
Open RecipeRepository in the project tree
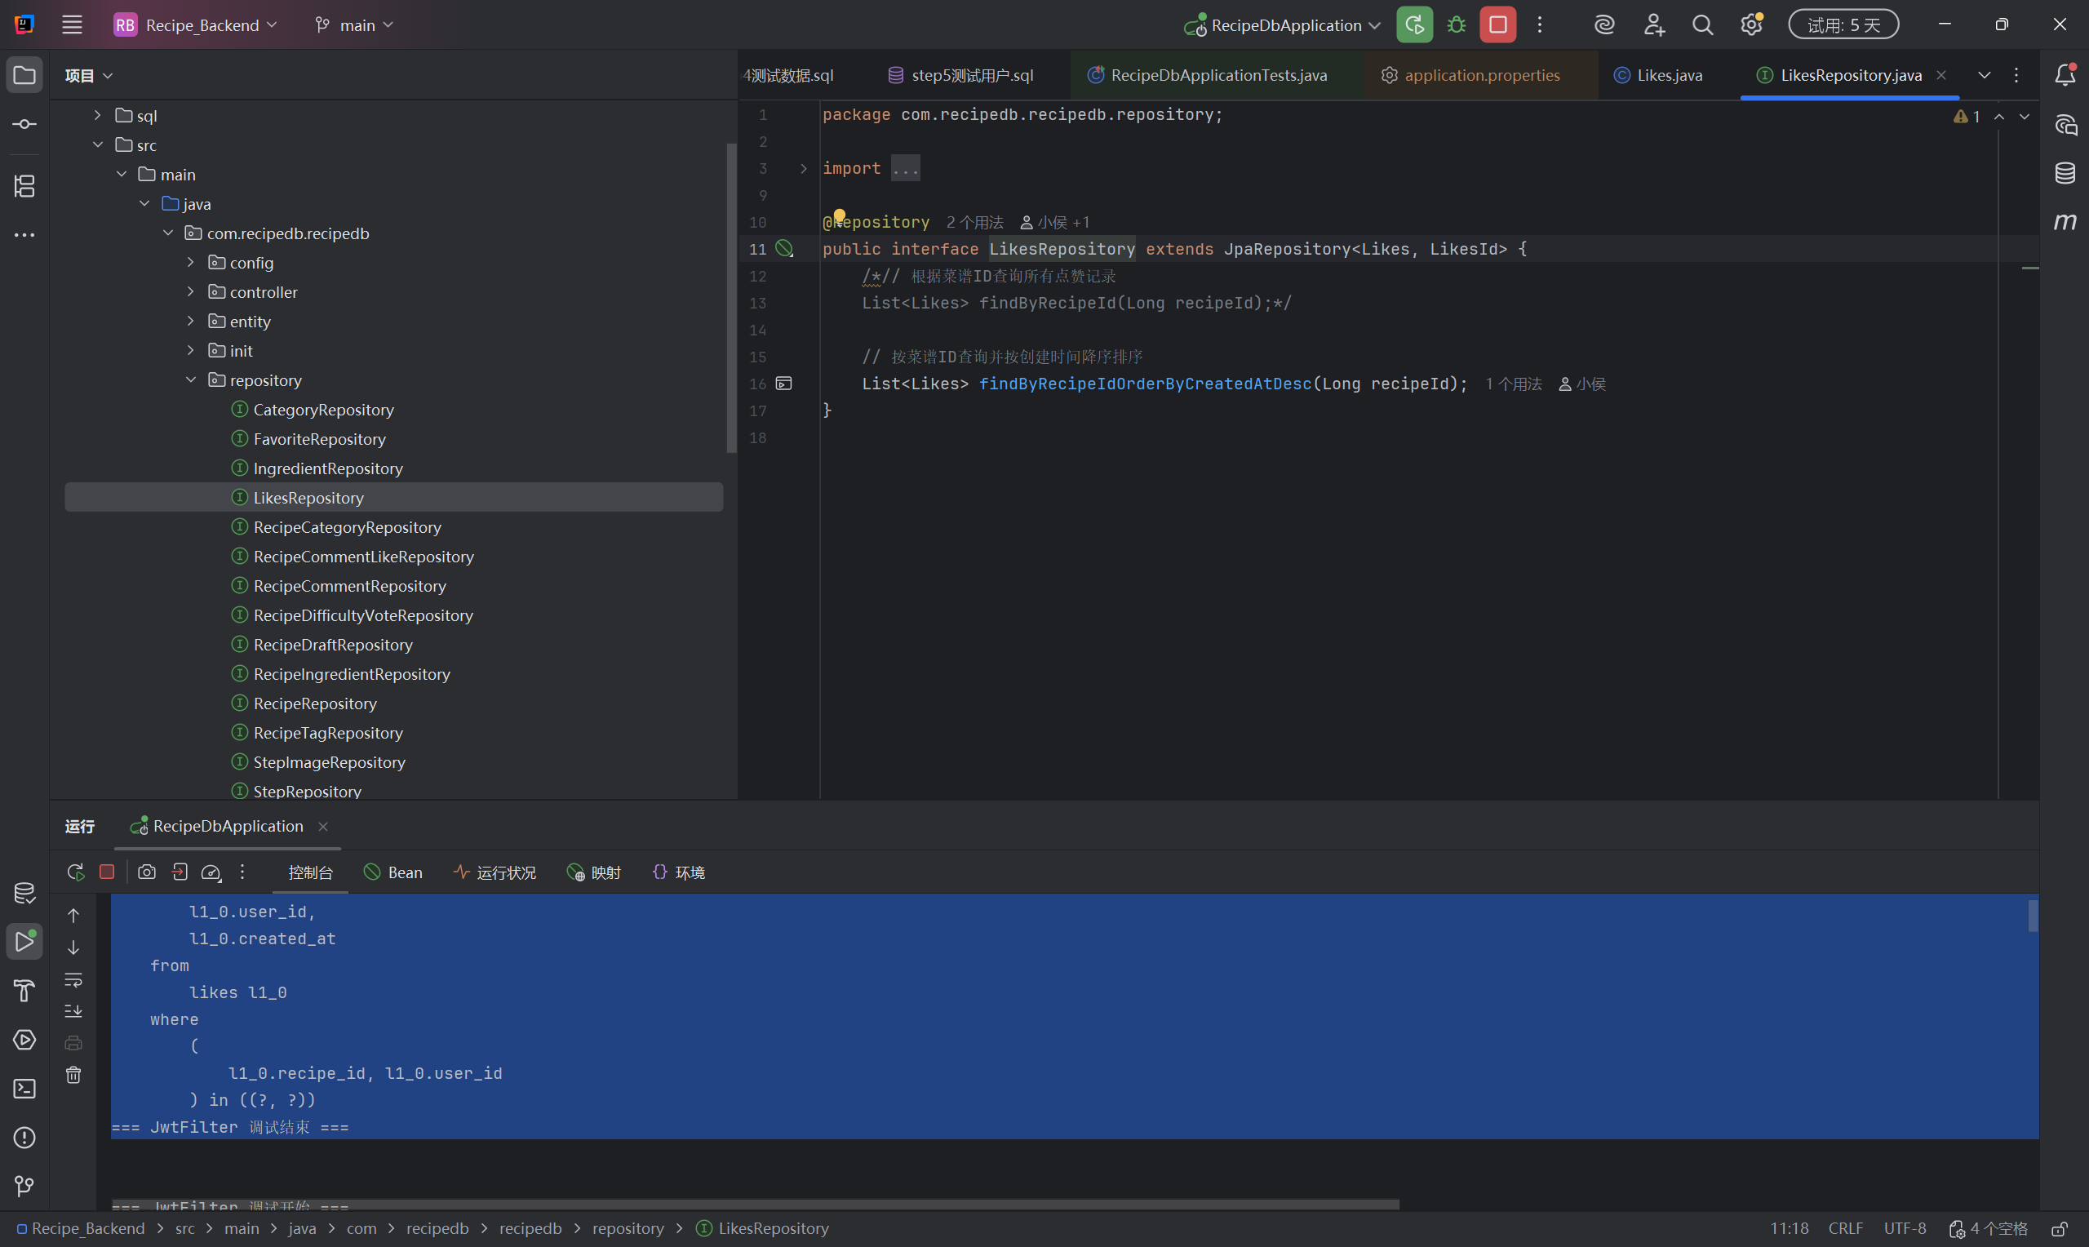pyautogui.click(x=315, y=703)
